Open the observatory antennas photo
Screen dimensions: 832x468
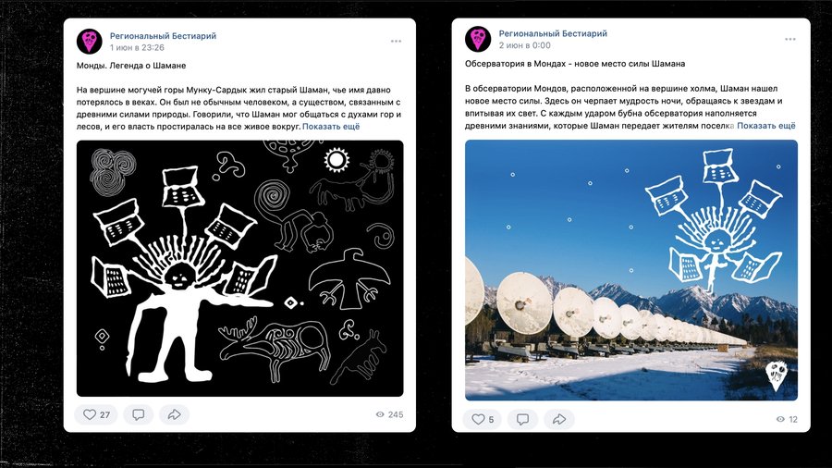coord(630,270)
